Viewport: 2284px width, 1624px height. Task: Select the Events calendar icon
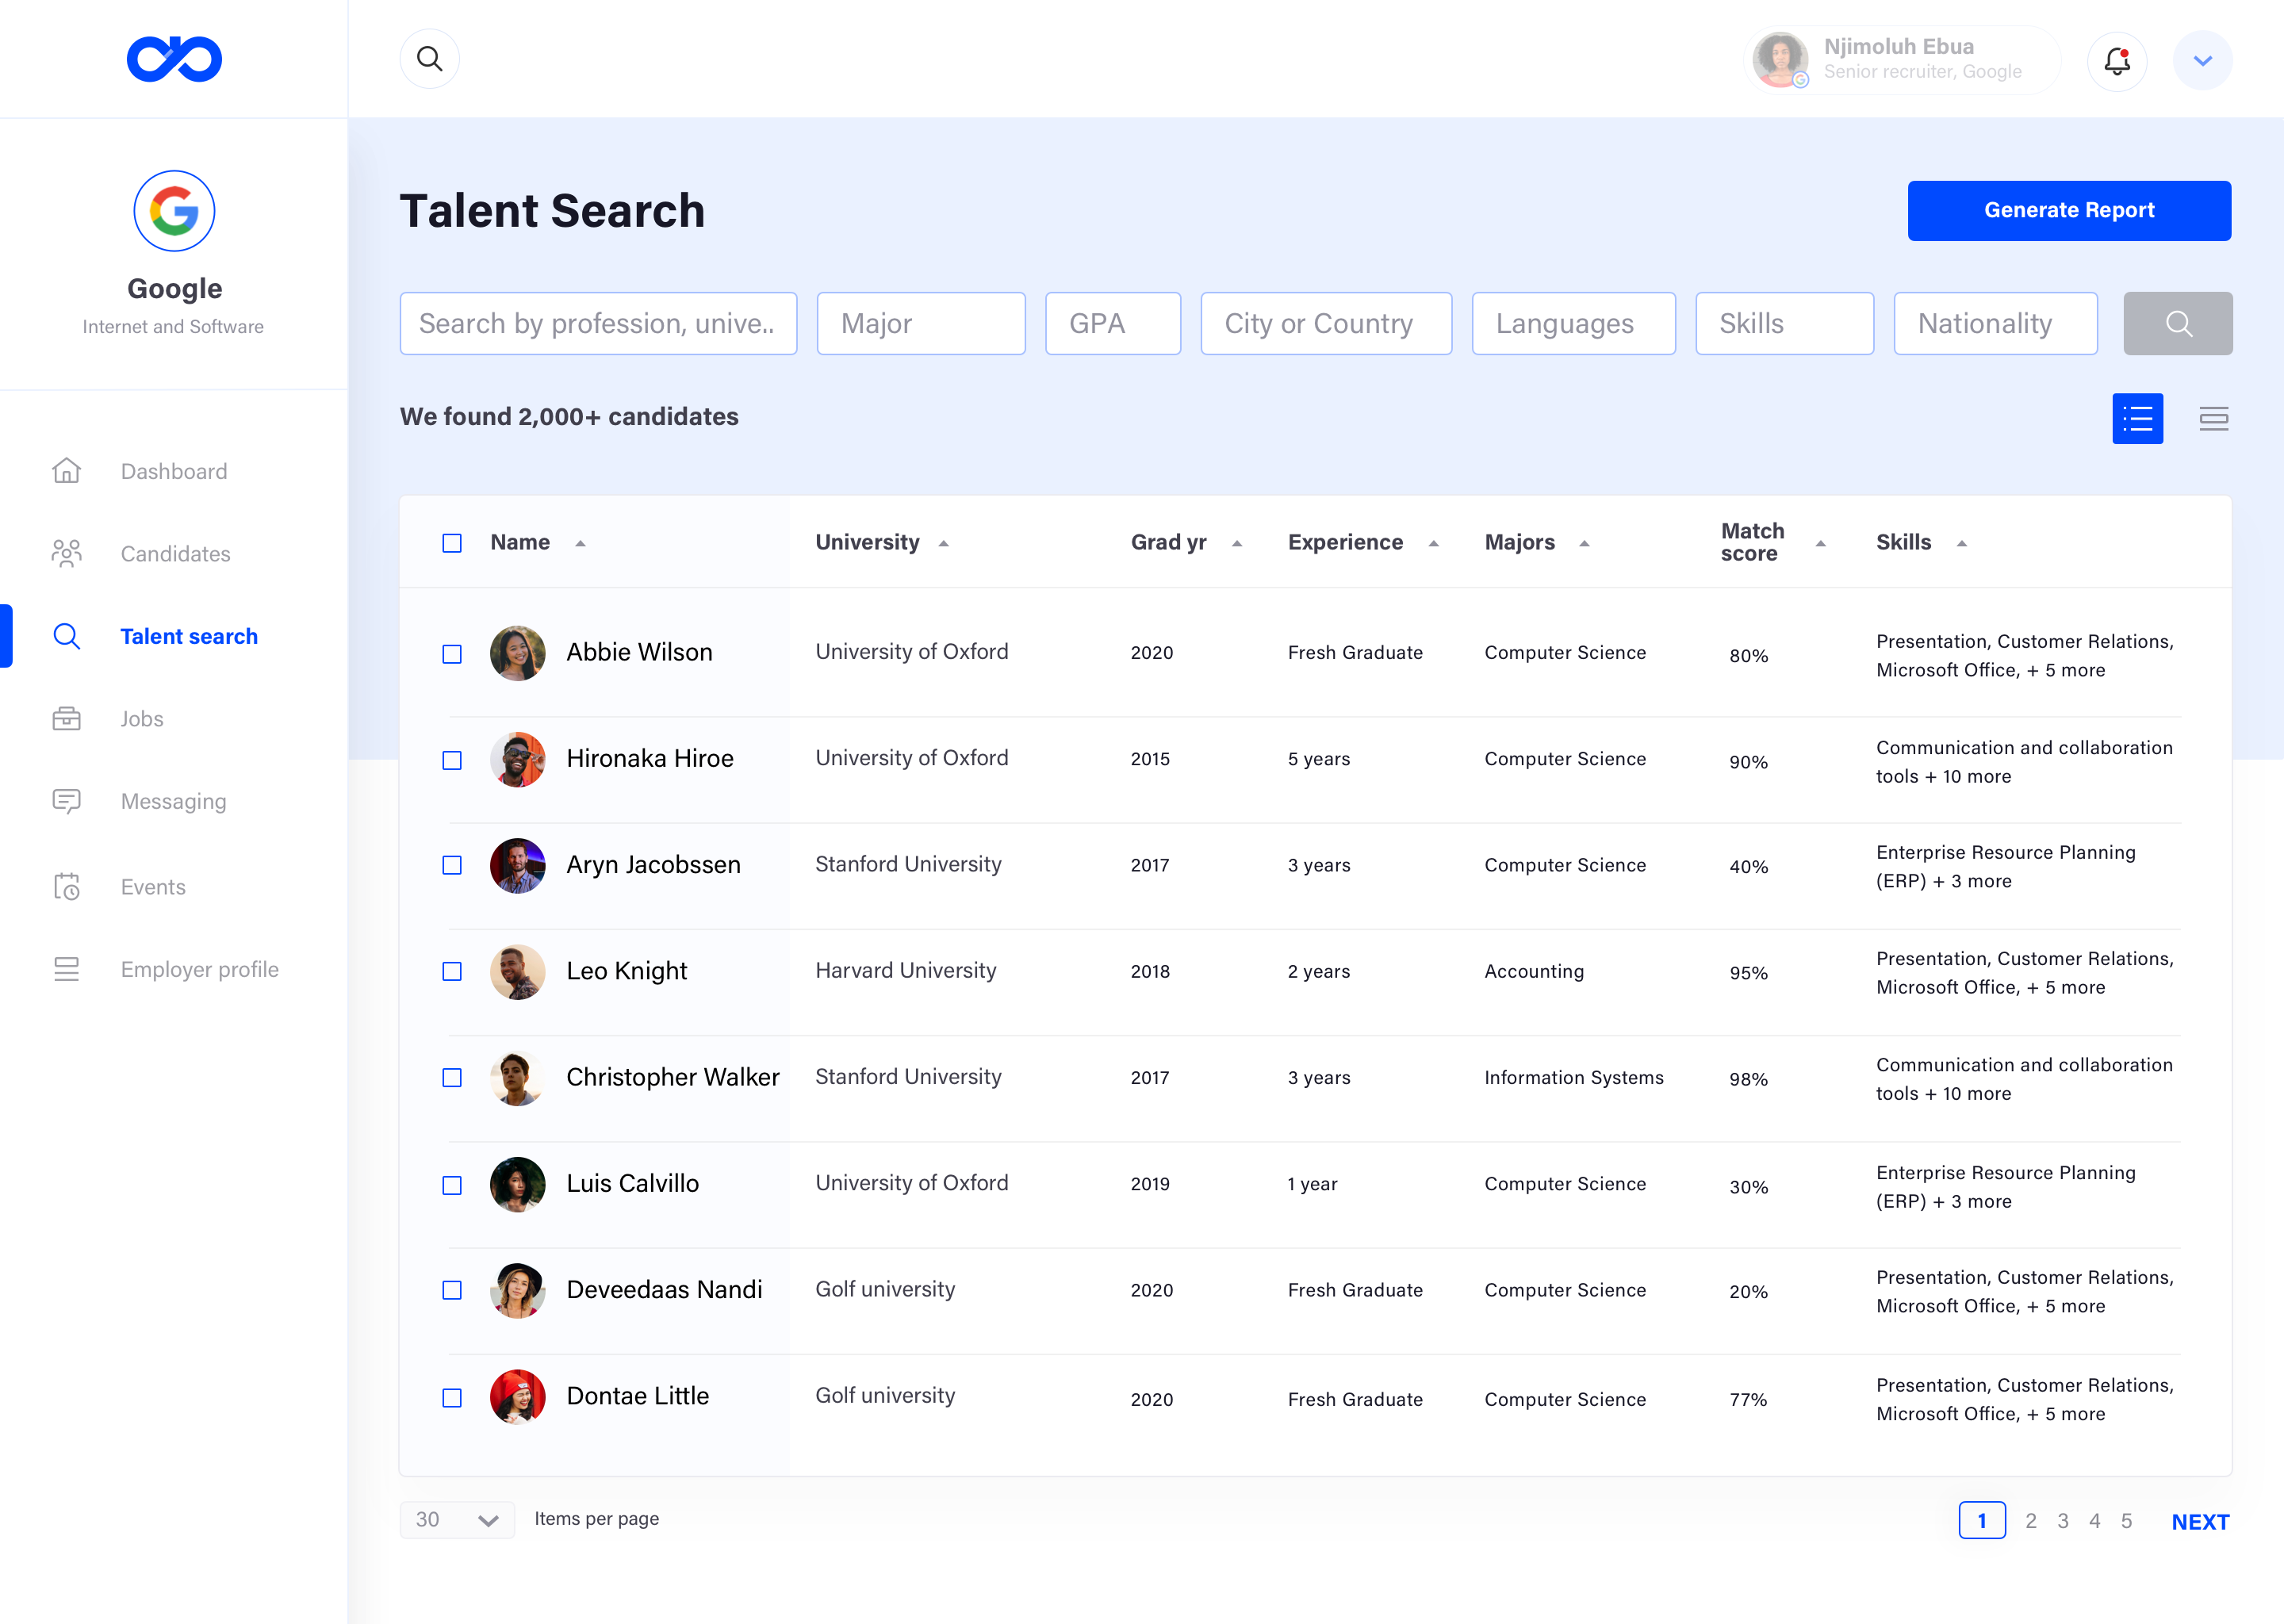coord(66,886)
